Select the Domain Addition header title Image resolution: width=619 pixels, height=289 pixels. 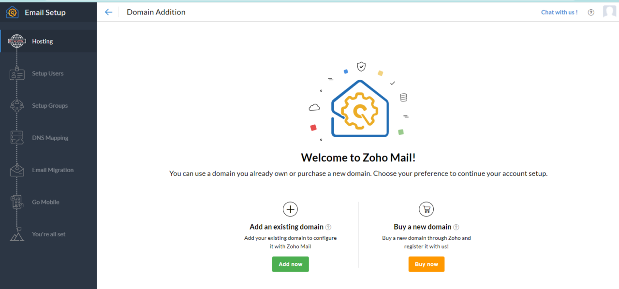156,12
